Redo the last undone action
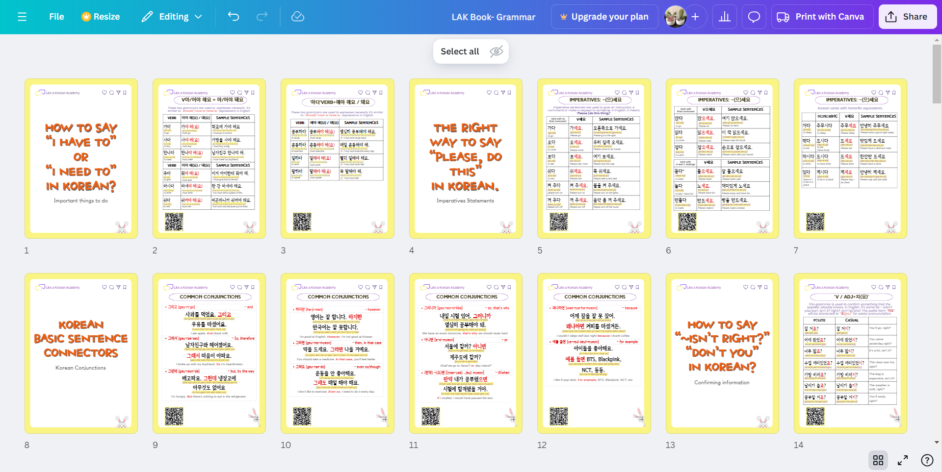 [262, 17]
